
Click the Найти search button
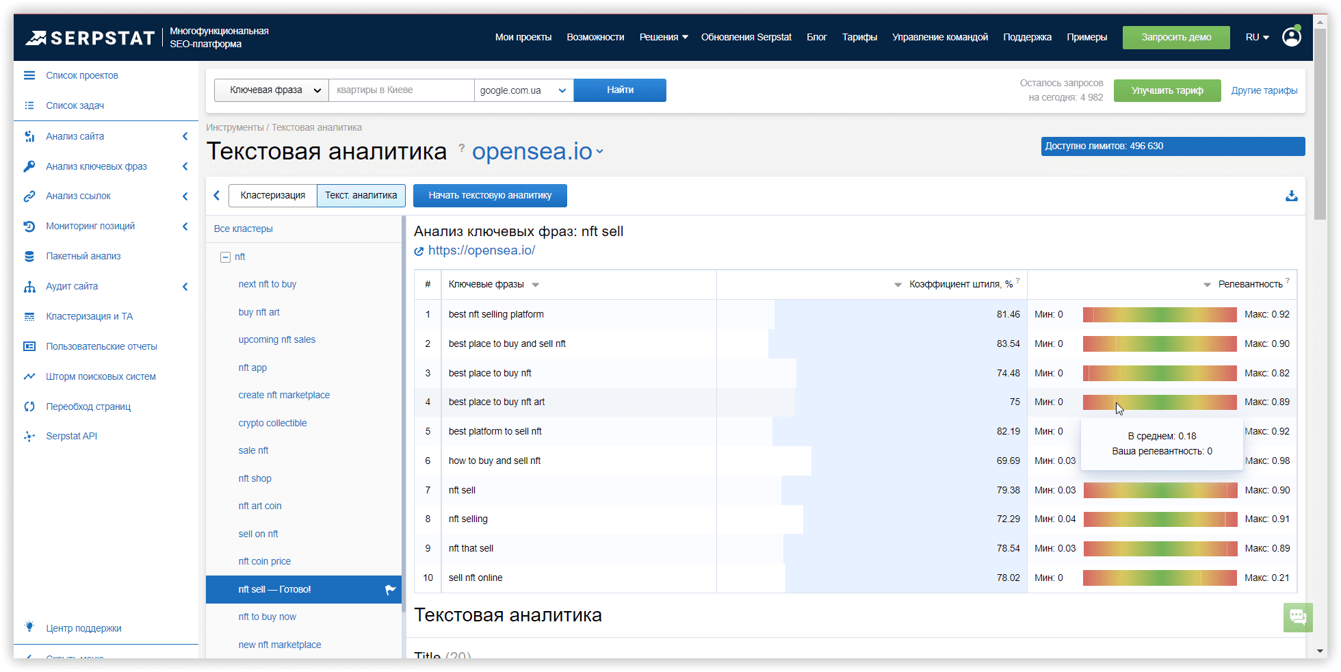point(620,90)
